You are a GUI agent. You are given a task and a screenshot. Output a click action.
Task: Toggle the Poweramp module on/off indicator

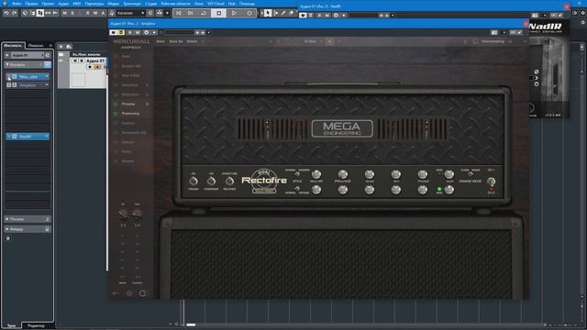click(x=116, y=114)
